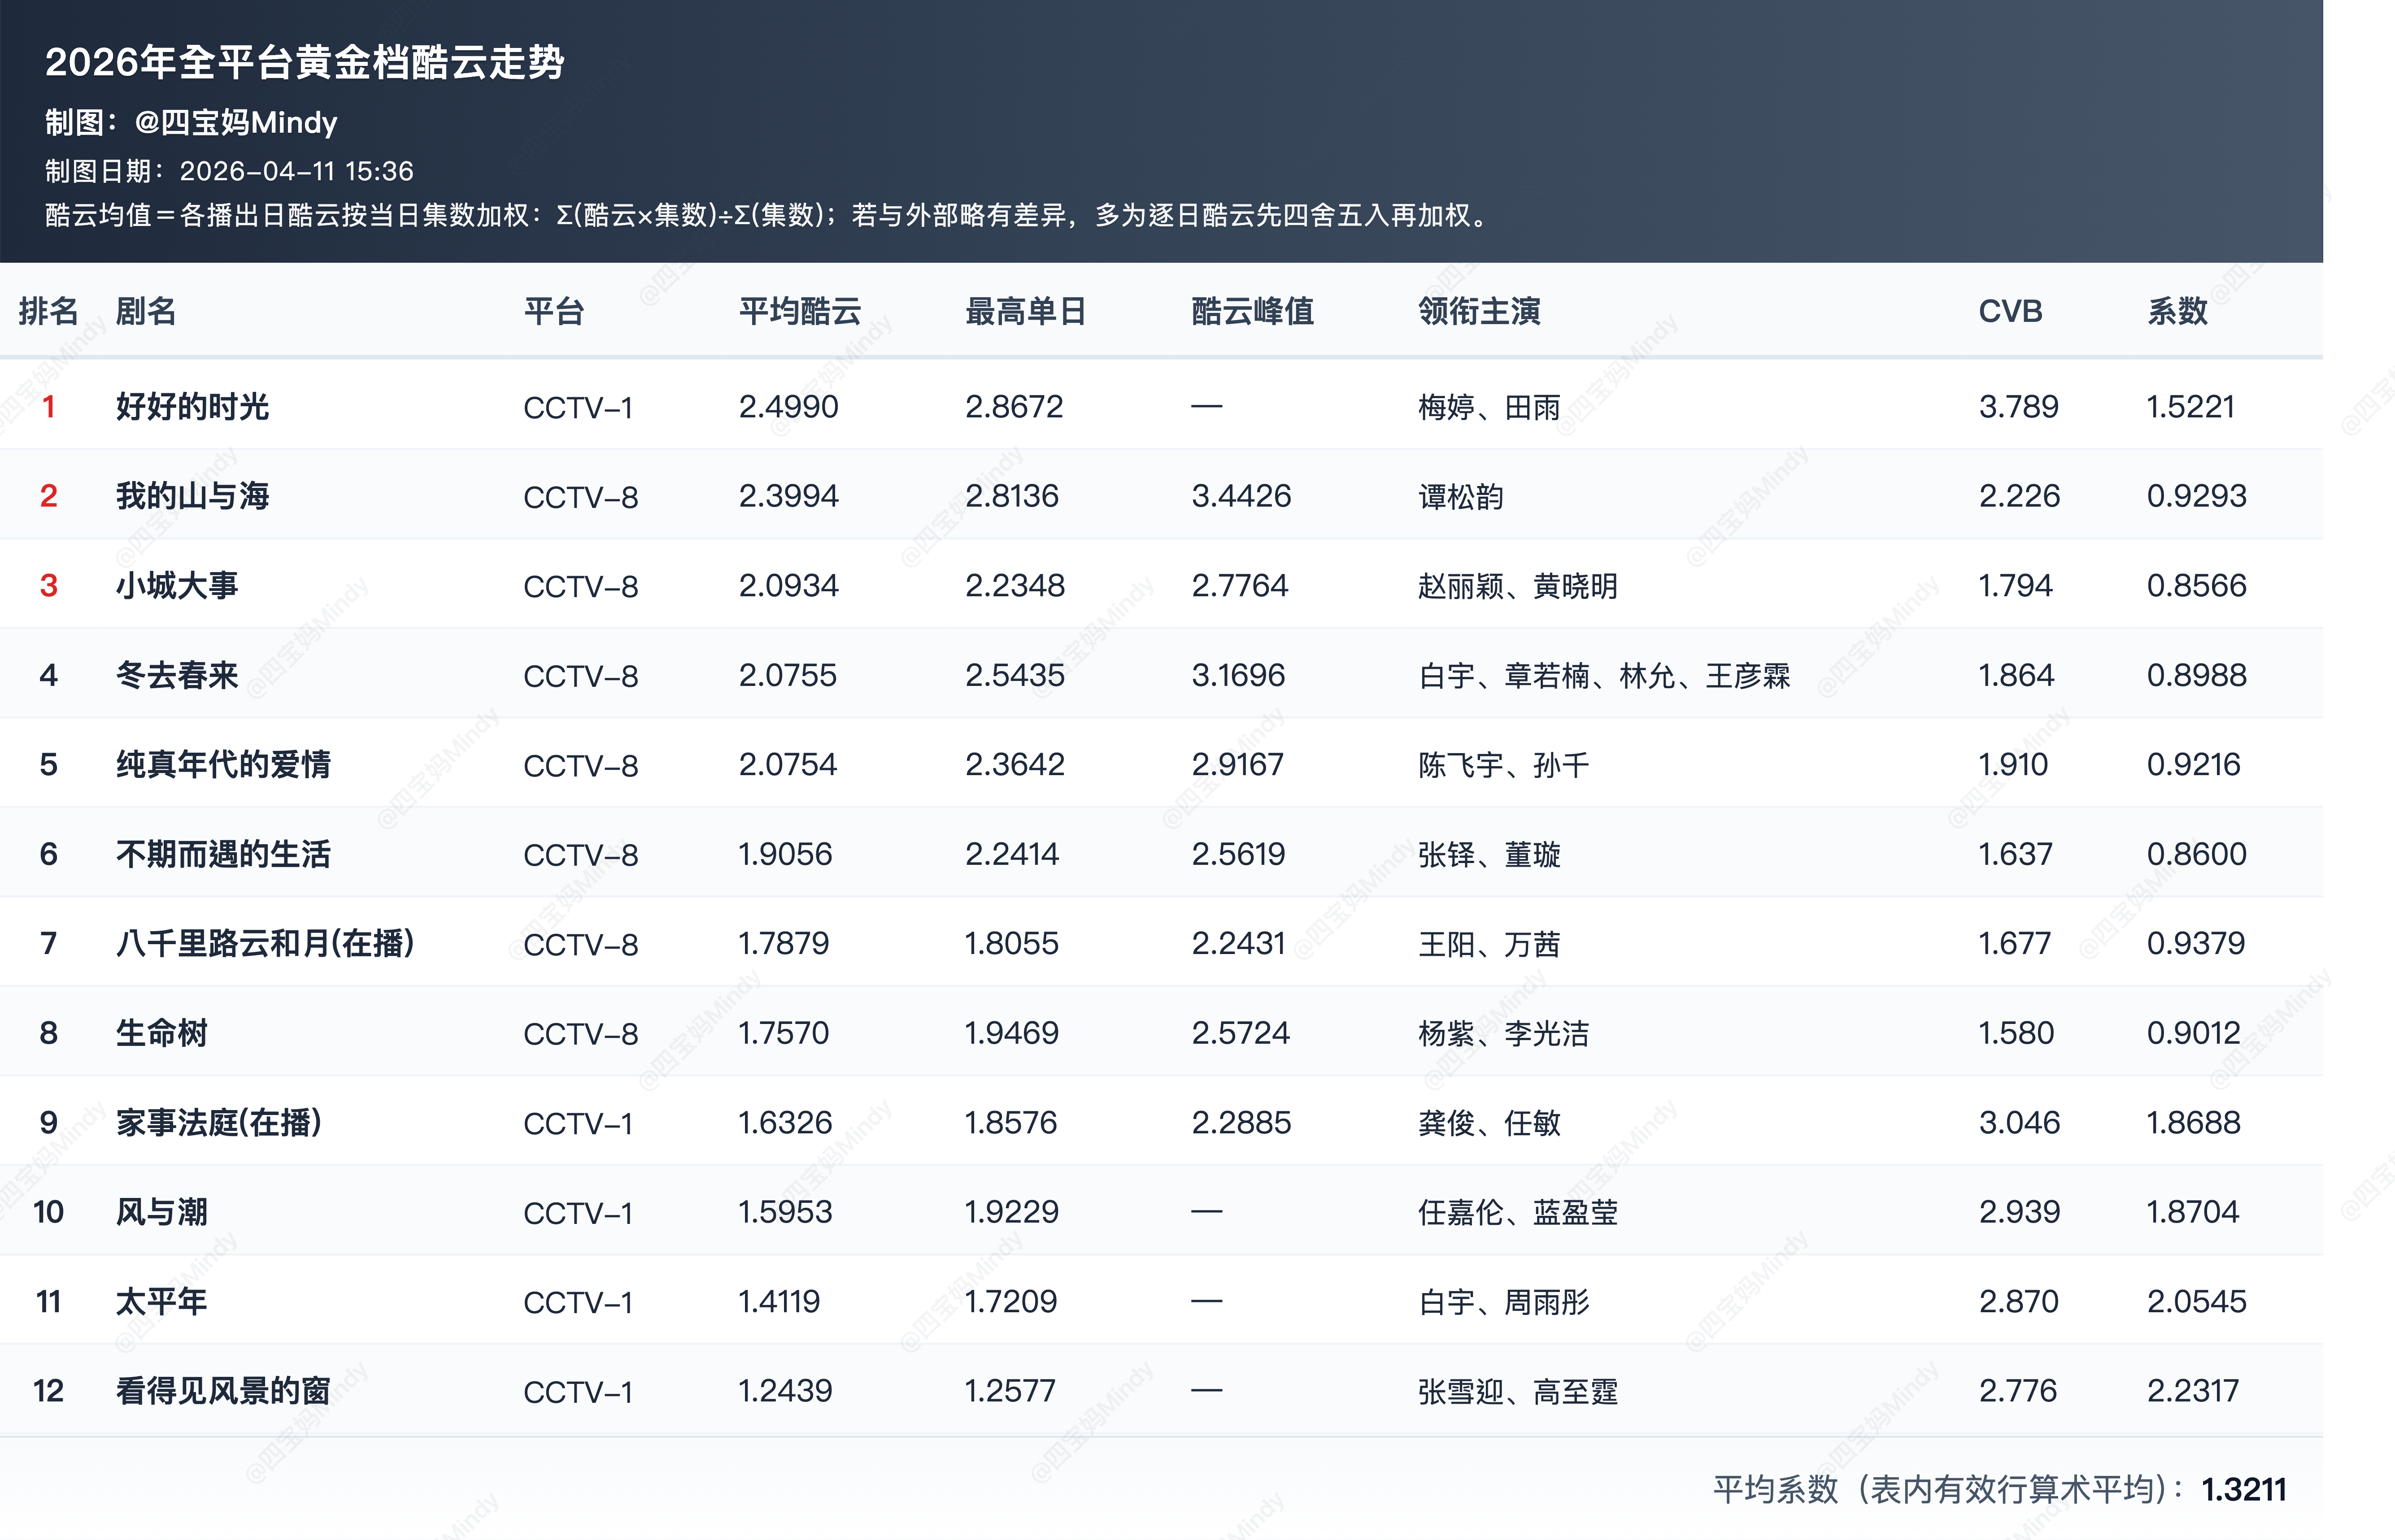Viewport: 2395px width, 1540px height.
Task: Sort by the 系数 column header
Action: 2178,312
